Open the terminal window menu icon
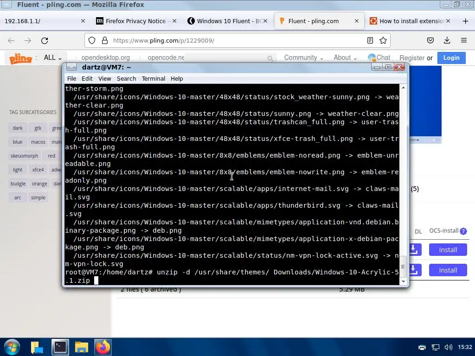Viewport: 475px width, 356px height. pyautogui.click(x=71, y=67)
